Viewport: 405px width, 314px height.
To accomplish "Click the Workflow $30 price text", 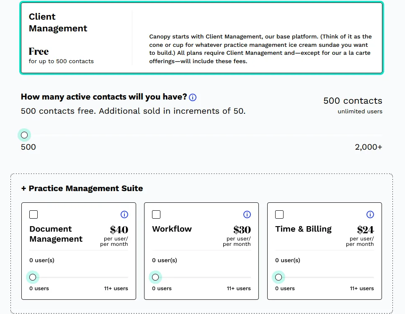I will pyautogui.click(x=242, y=230).
